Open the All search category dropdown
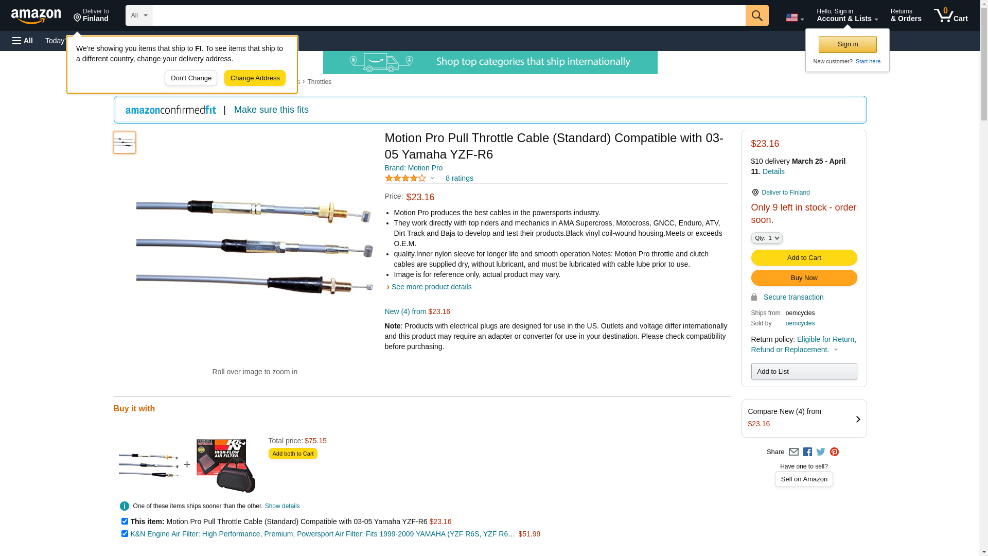Screen dimensions: 988x556 click(139, 15)
